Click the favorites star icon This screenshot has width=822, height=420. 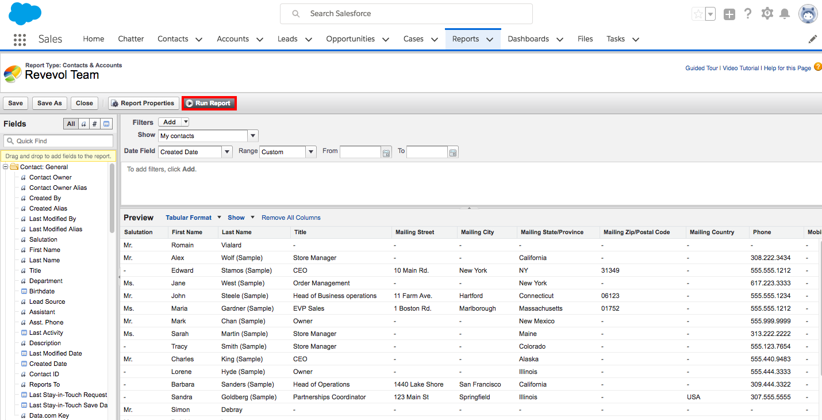[698, 14]
